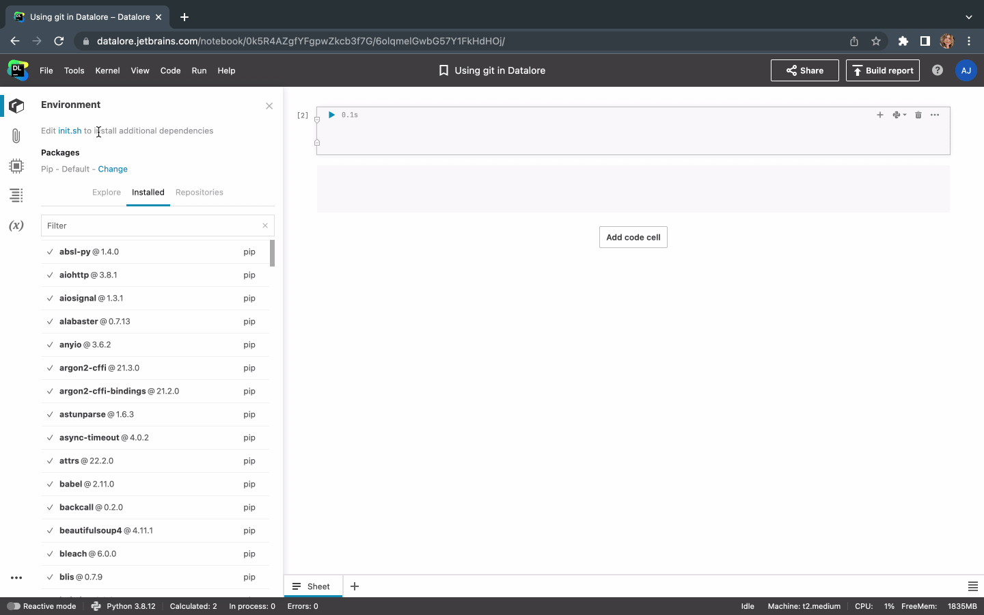Open the Variables viewer (x) icon
Viewport: 984px width, 615px height.
16,225
